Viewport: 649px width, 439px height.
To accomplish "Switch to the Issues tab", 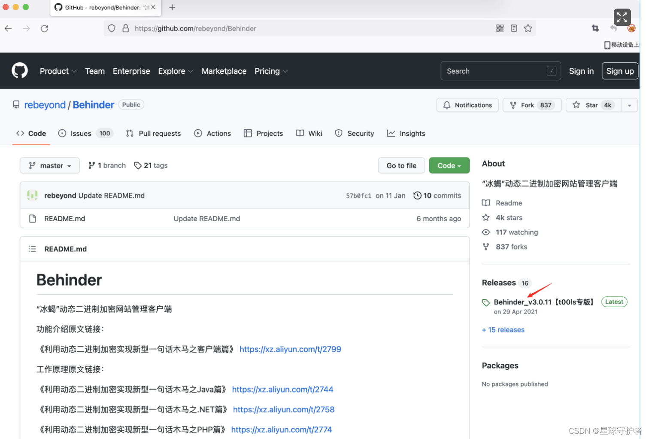I will click(85, 133).
